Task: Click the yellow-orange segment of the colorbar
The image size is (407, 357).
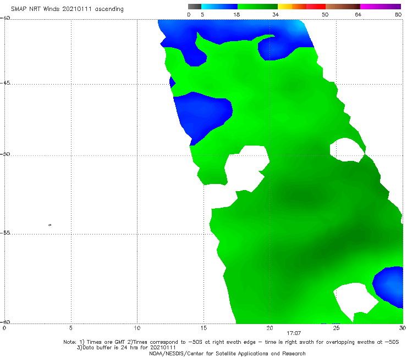Action: [291, 7]
